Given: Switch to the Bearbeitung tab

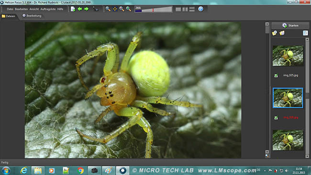Looking at the screenshot, I should tap(32, 16).
